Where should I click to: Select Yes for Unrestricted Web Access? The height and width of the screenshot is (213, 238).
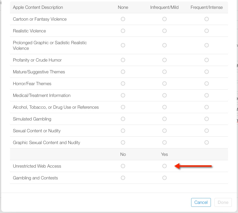point(164,166)
